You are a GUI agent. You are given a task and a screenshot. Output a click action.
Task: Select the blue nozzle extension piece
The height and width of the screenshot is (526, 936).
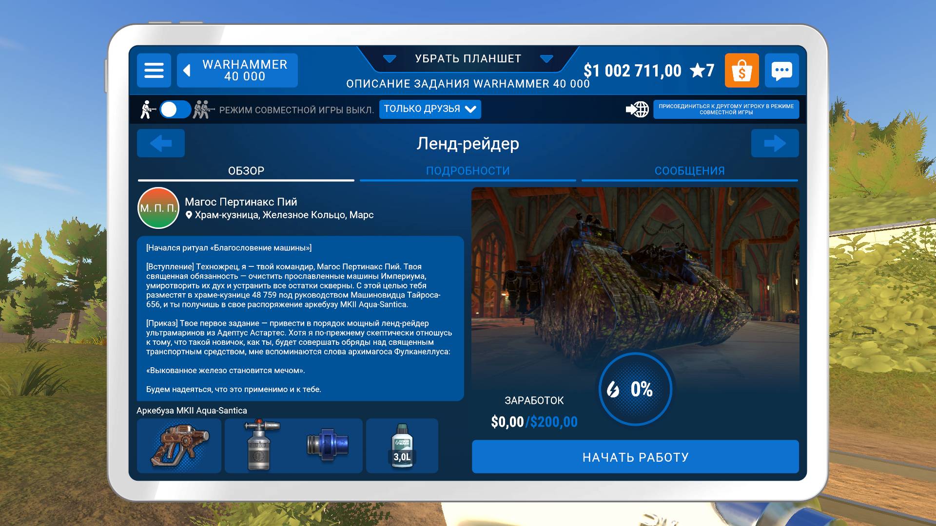[x=328, y=446]
